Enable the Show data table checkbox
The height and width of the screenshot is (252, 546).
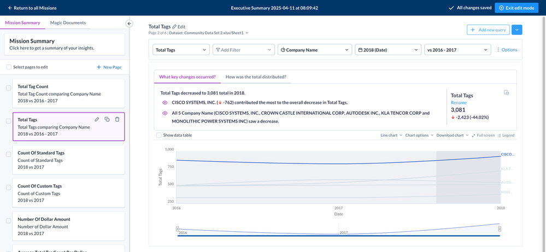tap(159, 135)
